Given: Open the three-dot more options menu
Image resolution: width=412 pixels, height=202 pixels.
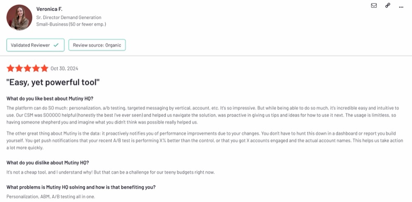Looking at the screenshot, I should (x=401, y=7).
